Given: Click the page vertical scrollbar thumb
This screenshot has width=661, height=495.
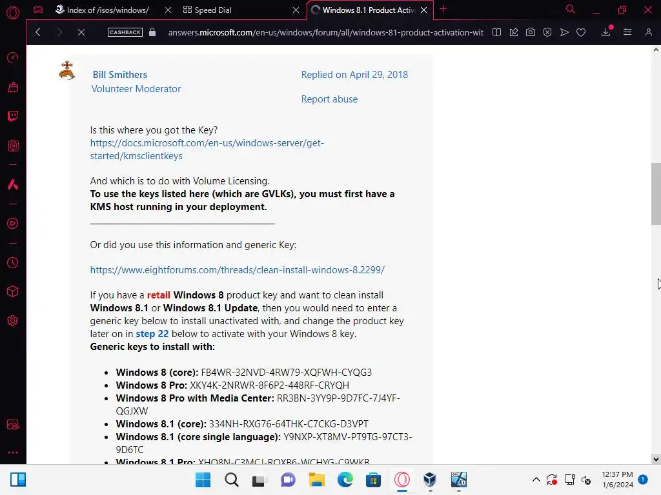Looking at the screenshot, I should click(x=656, y=194).
